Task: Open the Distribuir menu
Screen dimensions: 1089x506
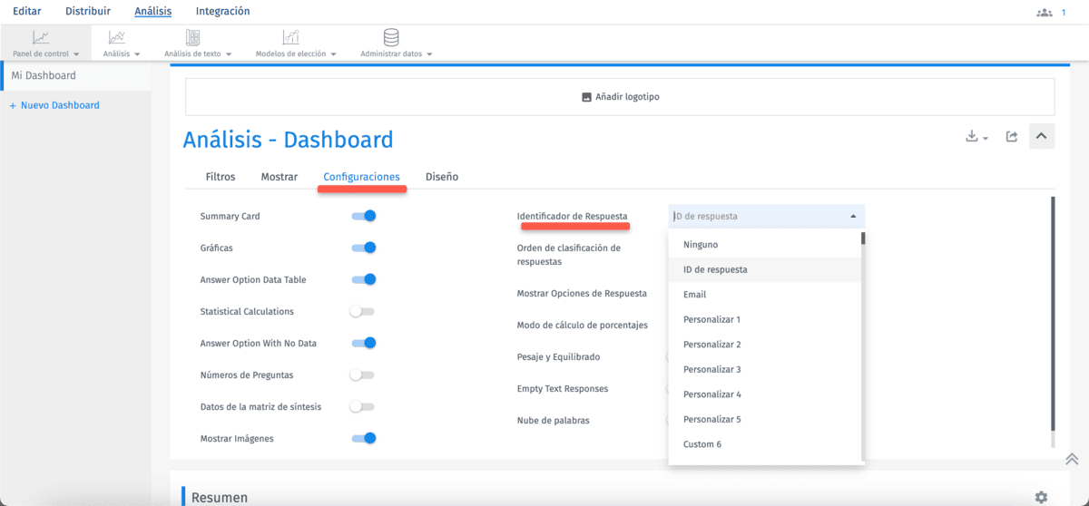Action: tap(88, 12)
